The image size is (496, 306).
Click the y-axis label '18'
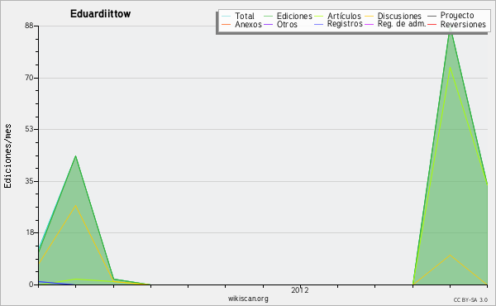tap(29, 232)
